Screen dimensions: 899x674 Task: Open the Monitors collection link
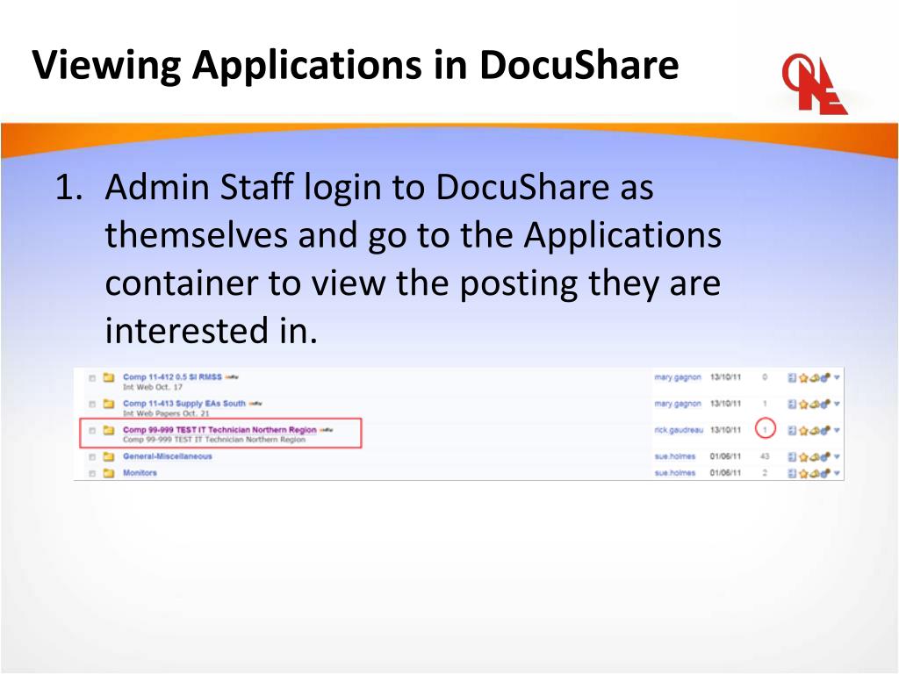(140, 473)
